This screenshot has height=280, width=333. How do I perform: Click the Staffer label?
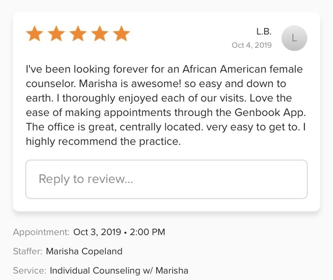27,251
